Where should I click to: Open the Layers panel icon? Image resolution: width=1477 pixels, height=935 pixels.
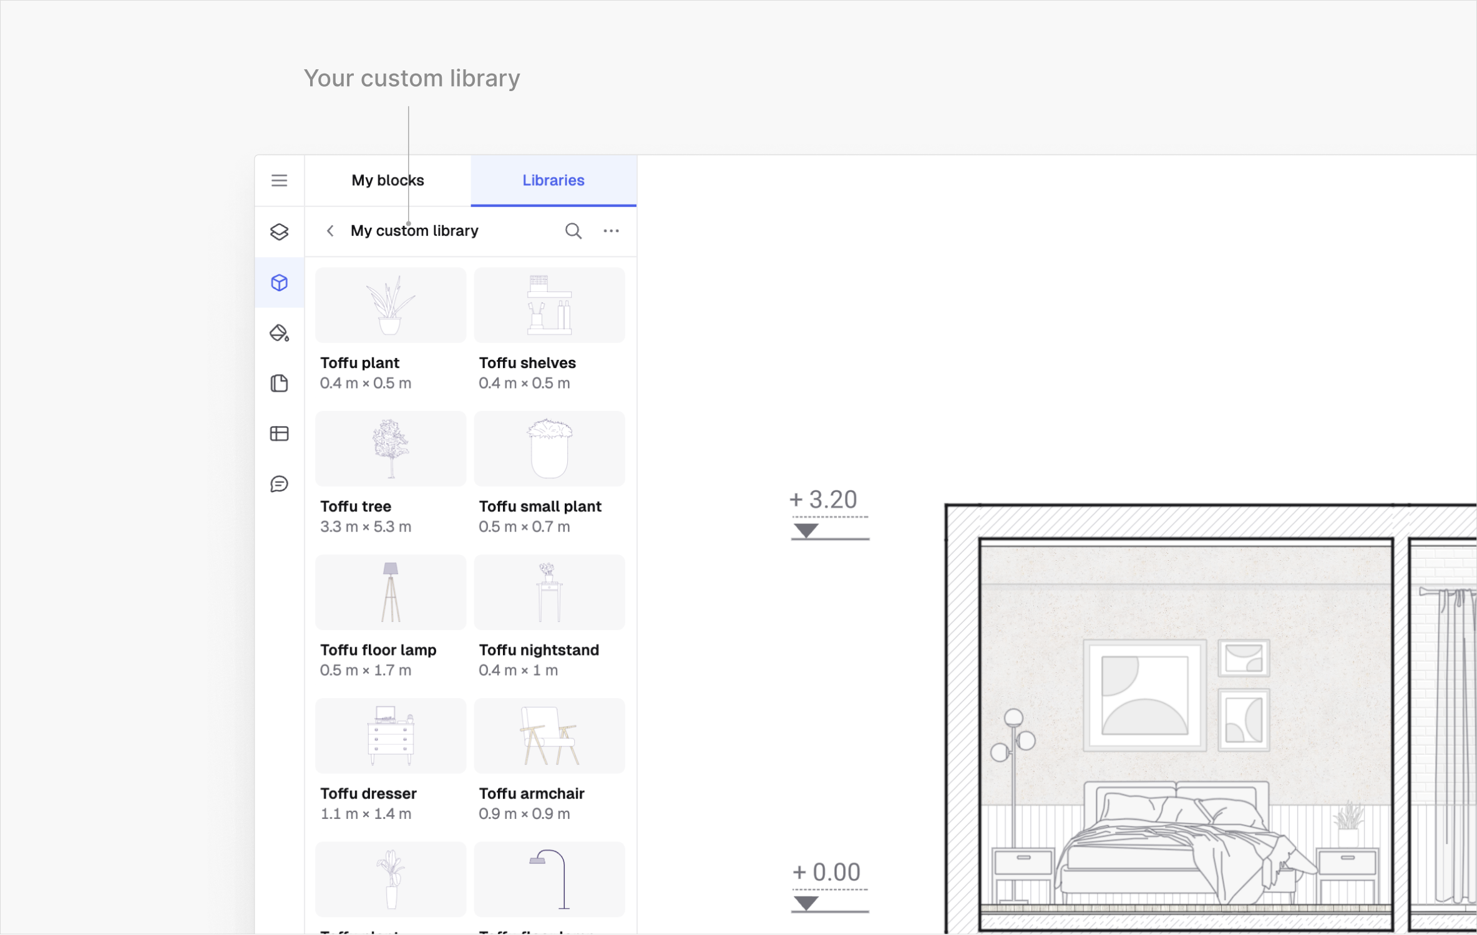tap(279, 232)
